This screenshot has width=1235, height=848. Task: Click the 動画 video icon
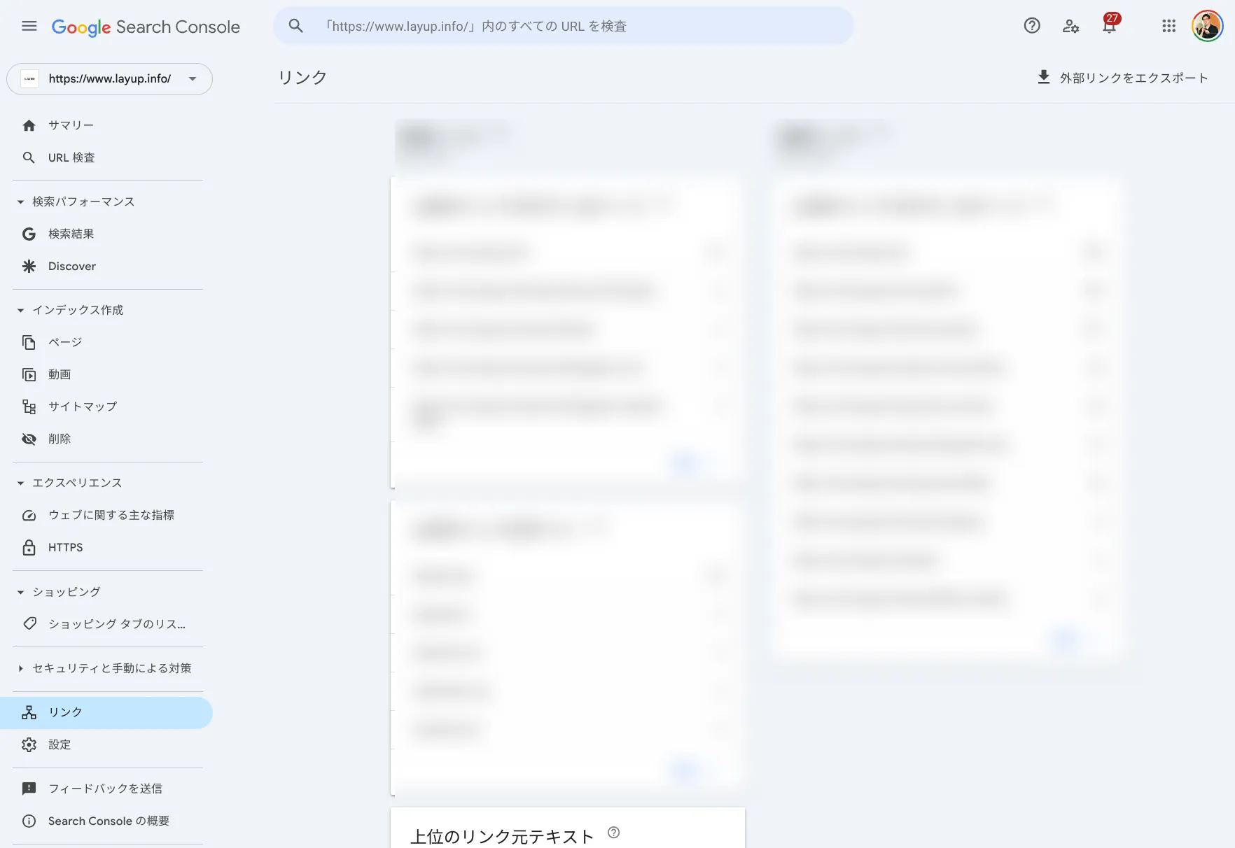point(29,374)
